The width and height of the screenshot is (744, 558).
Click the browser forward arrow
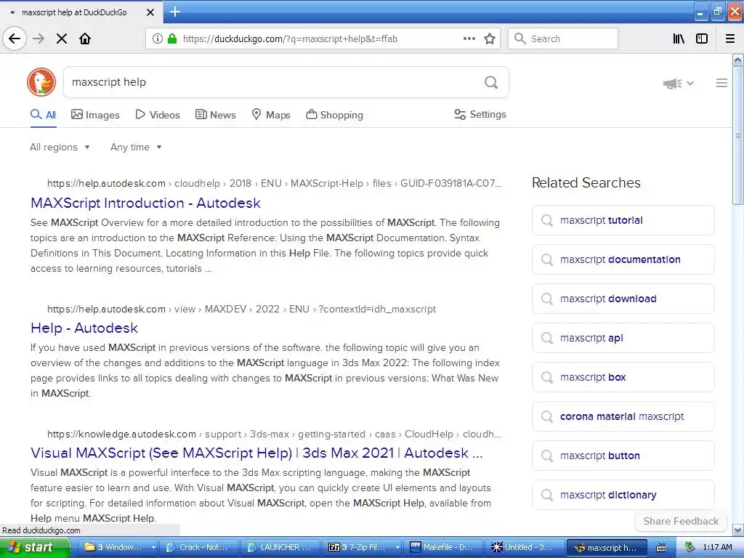click(39, 39)
